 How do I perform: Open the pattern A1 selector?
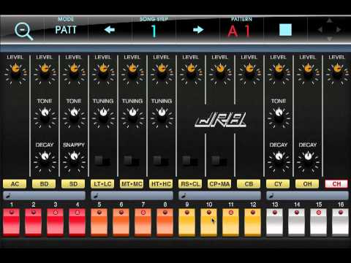pos(239,31)
